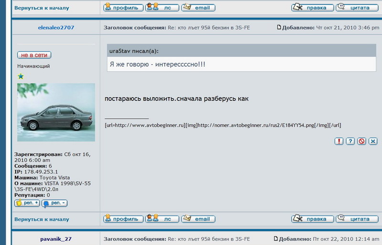Lower reputation with thumbs-down "реп. -"
The height and width of the screenshot is (245, 382).
pyautogui.click(x=54, y=203)
